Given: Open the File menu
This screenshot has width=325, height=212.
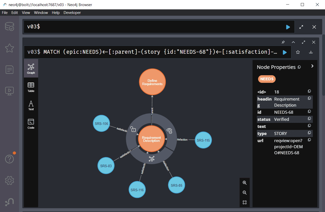Looking at the screenshot, I should pos(5,13).
